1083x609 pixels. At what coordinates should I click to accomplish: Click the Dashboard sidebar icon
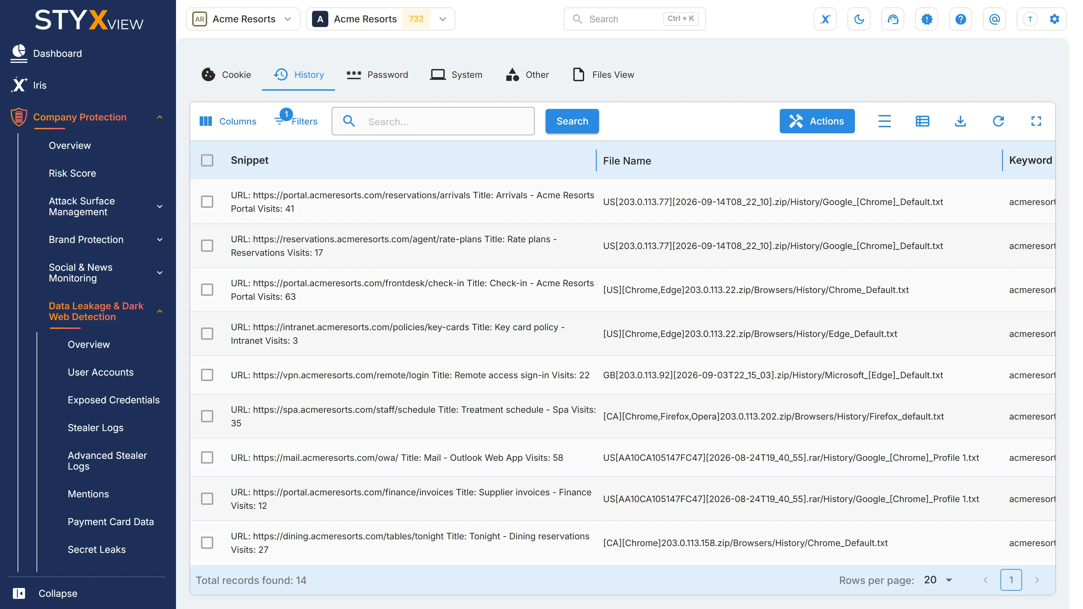(19, 53)
